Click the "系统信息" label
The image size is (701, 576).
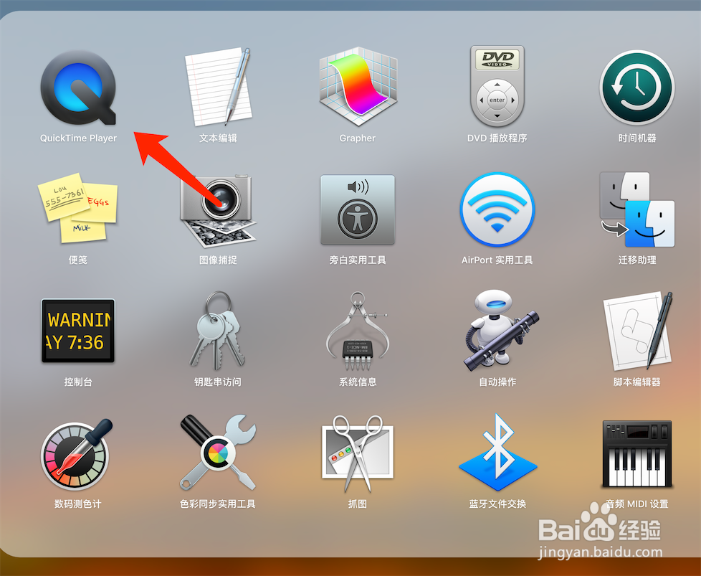[358, 382]
